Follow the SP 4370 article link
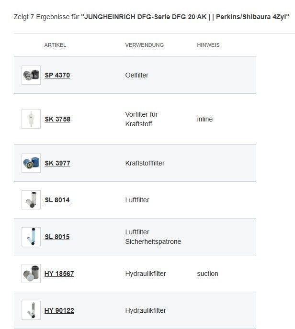The width and height of the screenshot is (295, 329). coord(57,75)
